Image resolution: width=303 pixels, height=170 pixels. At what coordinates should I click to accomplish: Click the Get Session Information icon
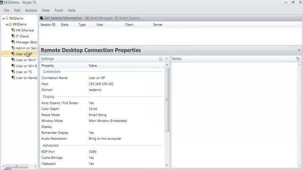pyautogui.click(x=42, y=18)
